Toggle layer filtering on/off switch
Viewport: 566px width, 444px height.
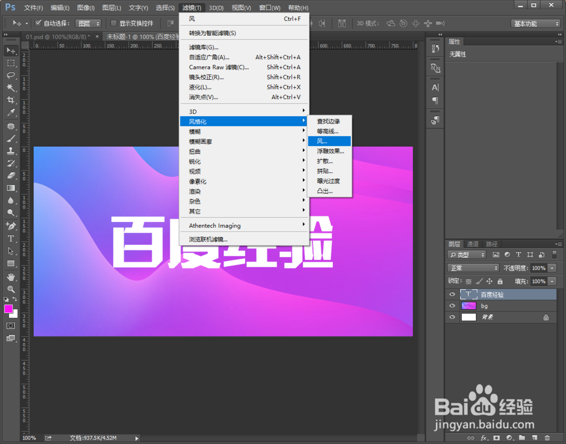click(555, 254)
